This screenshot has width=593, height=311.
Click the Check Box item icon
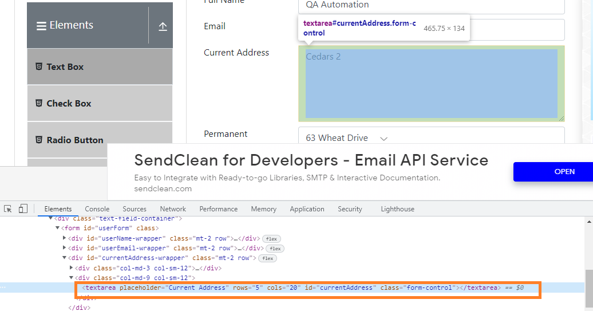point(38,103)
